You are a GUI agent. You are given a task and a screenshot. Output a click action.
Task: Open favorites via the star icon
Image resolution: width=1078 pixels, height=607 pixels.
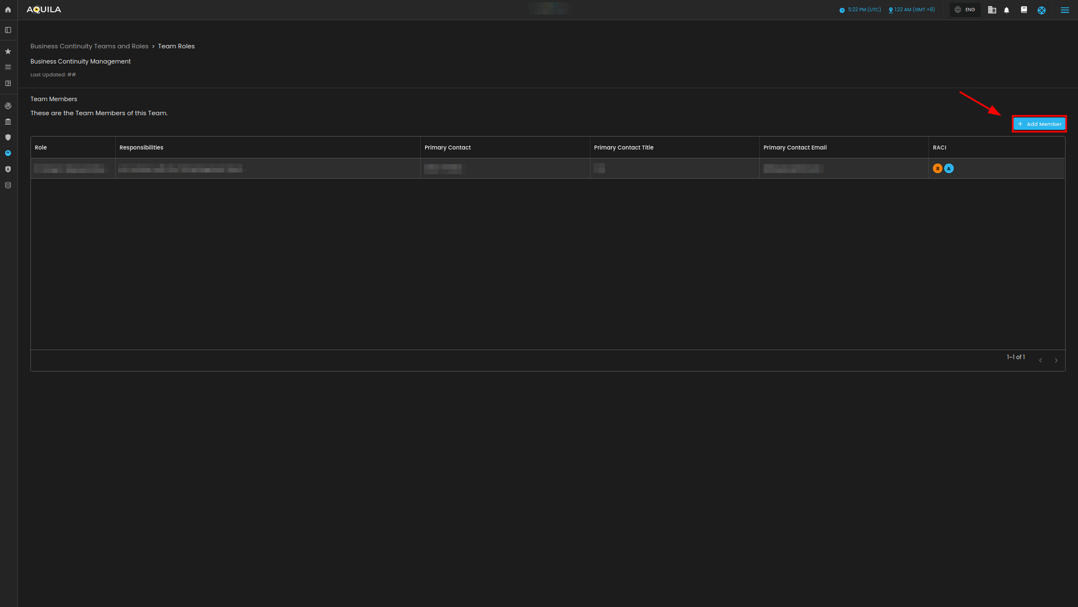(x=8, y=52)
